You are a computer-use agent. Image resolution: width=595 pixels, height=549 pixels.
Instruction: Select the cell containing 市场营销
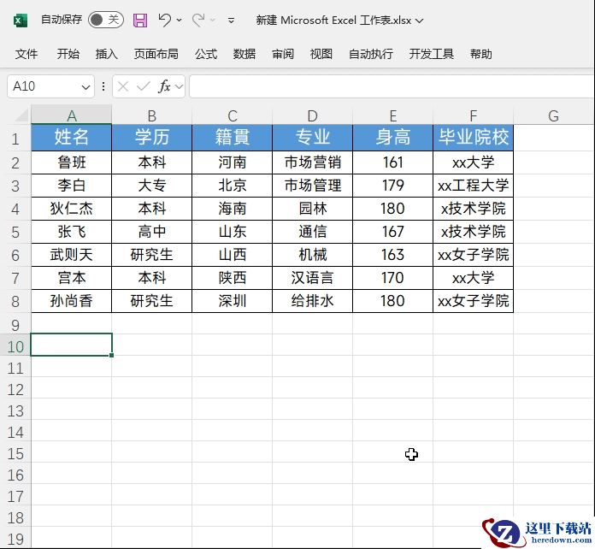pos(312,162)
